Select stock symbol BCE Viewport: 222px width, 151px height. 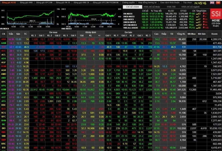point(4,109)
